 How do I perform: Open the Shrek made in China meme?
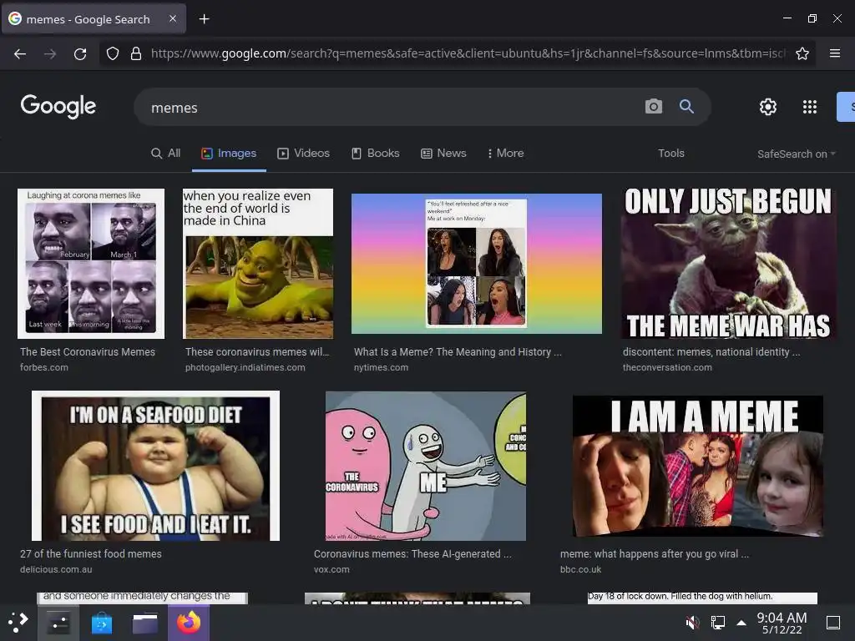tap(258, 264)
